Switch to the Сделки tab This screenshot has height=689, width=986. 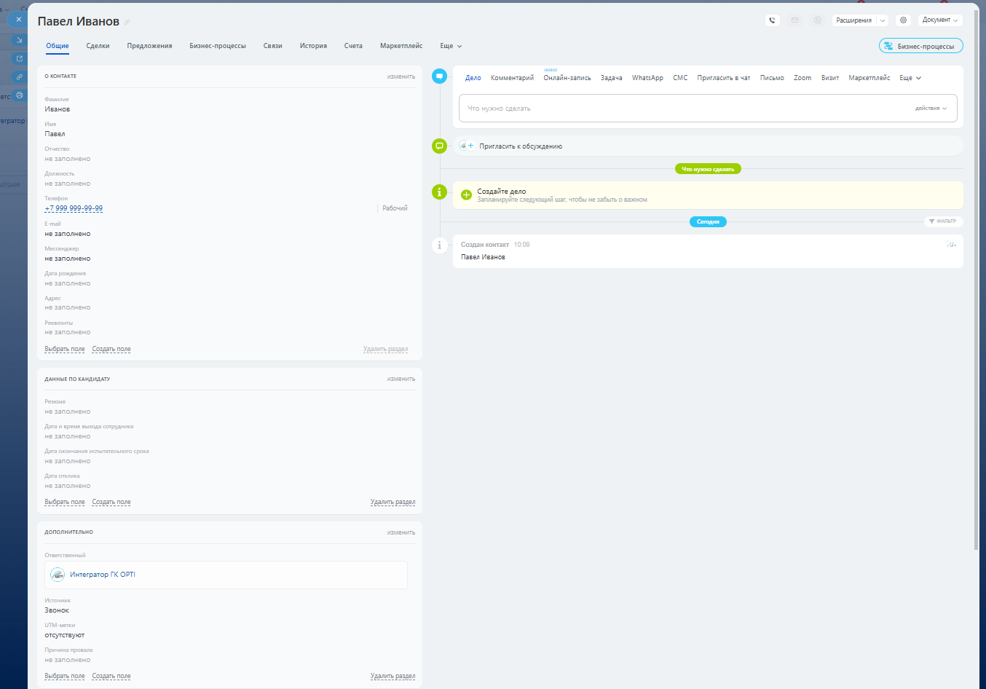98,46
